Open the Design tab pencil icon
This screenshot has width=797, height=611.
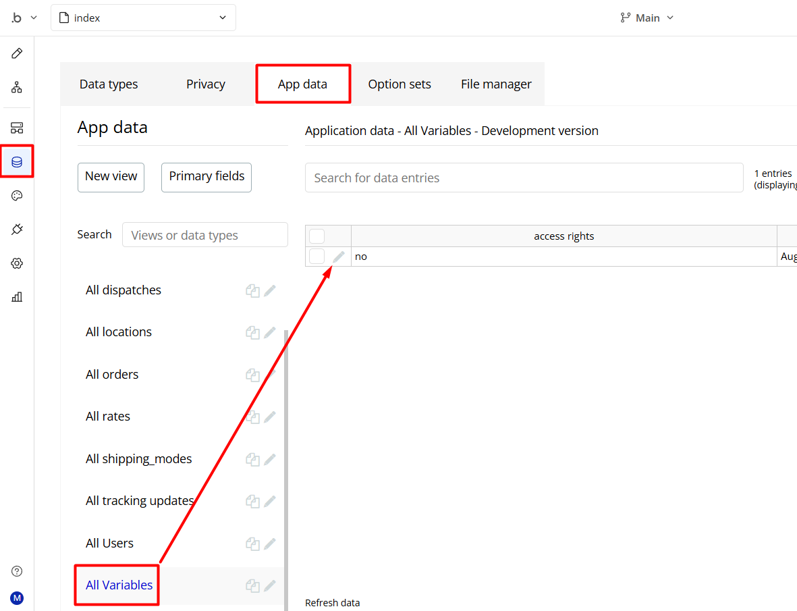[x=17, y=53]
